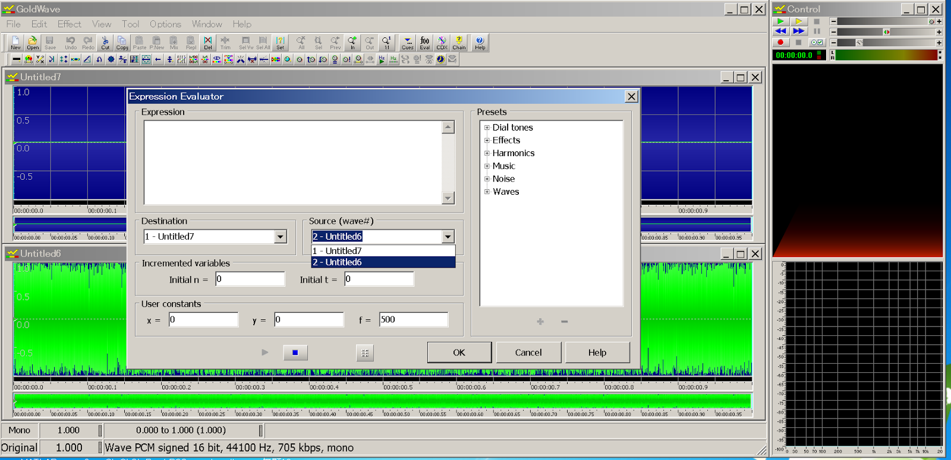Click the Set selection icon
This screenshot has height=460, width=951.
[x=280, y=43]
